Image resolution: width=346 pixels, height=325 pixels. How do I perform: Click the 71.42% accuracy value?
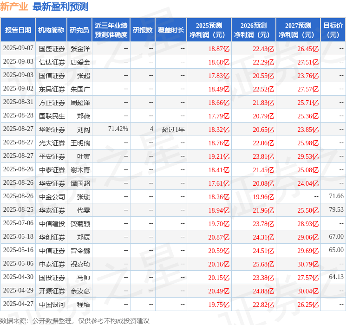click(118, 129)
